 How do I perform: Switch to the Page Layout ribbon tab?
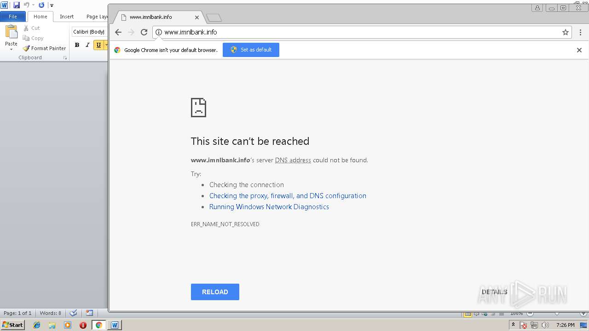pos(97,17)
